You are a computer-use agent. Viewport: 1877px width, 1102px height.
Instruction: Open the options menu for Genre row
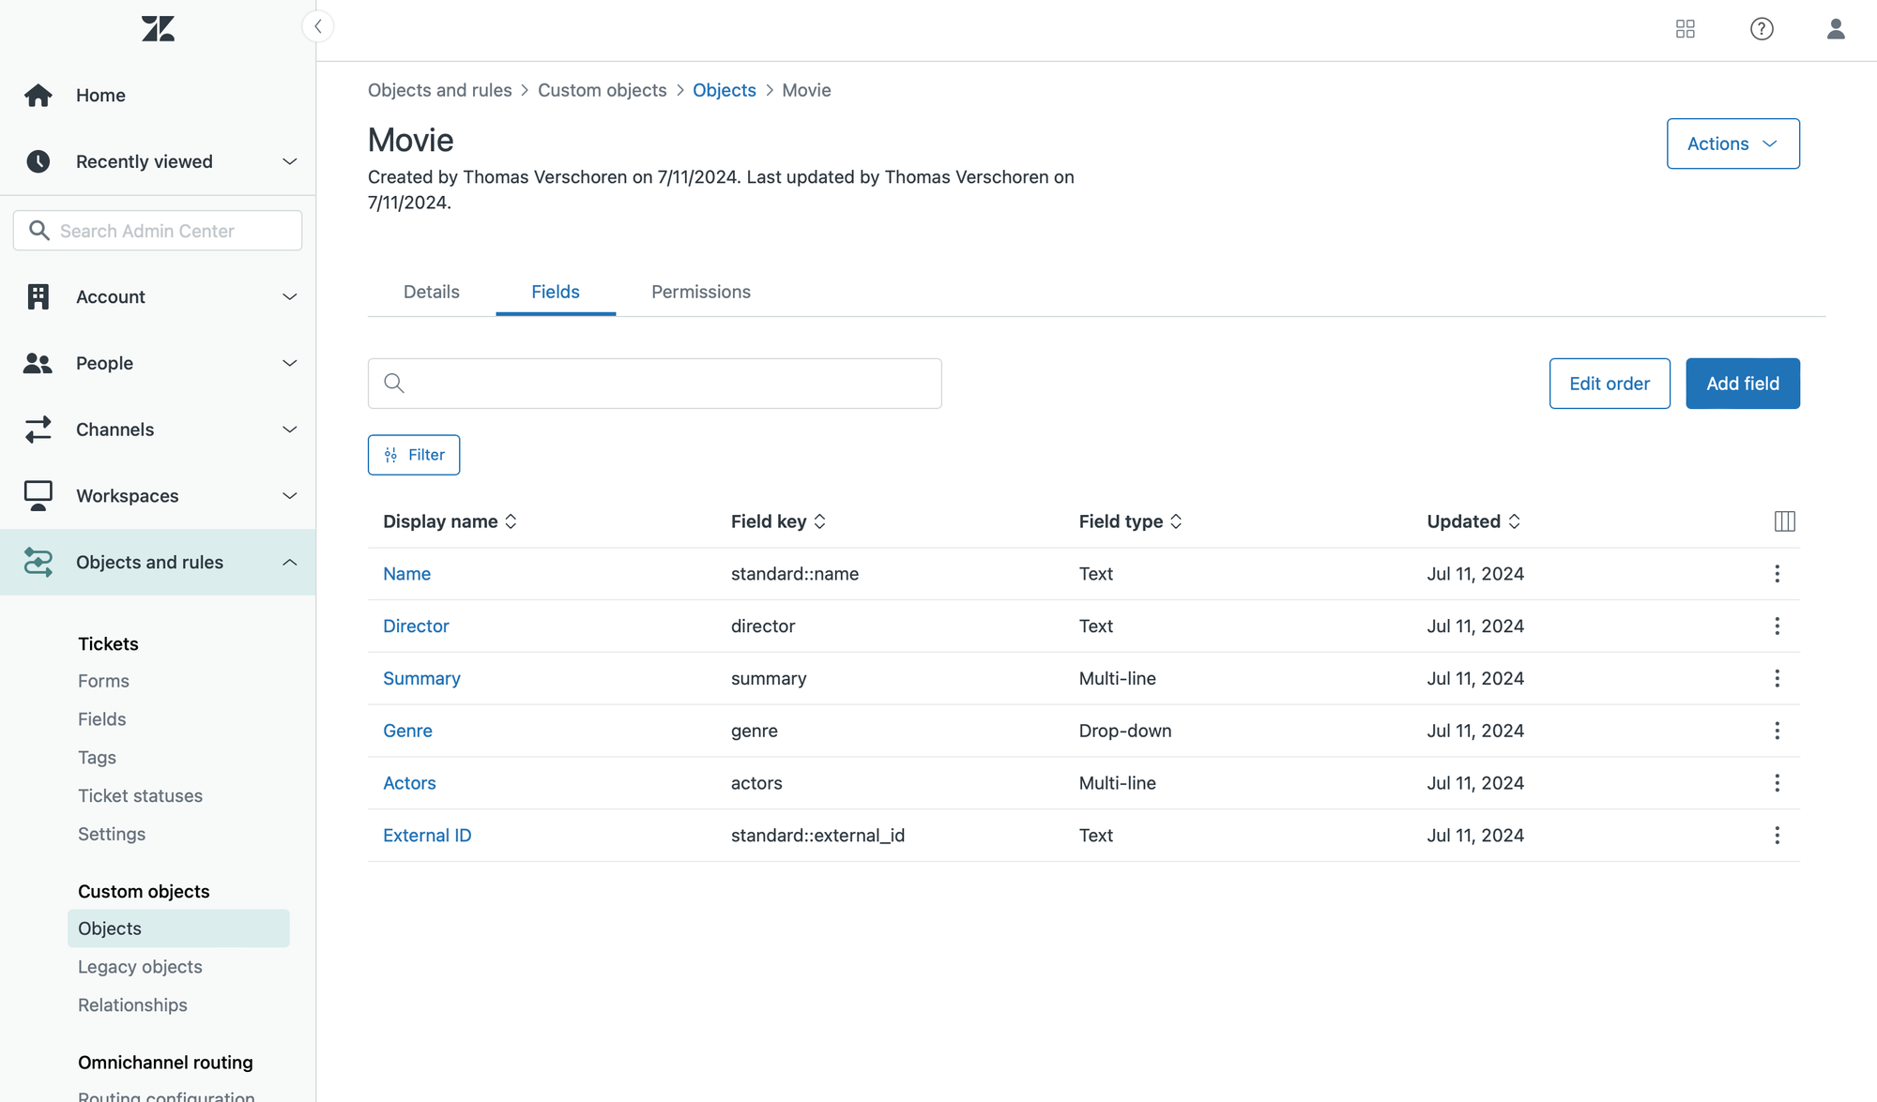click(x=1777, y=731)
